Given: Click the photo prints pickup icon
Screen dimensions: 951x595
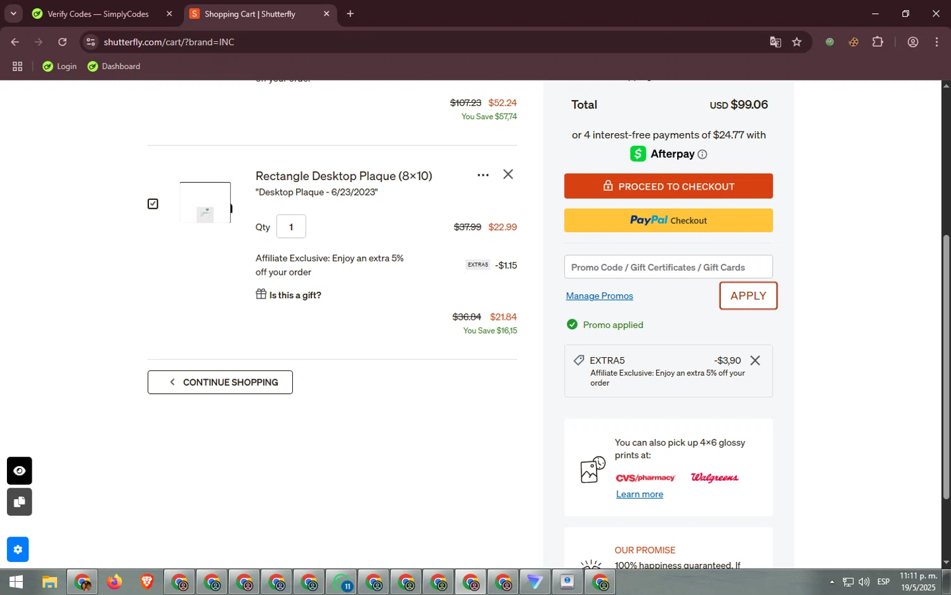Looking at the screenshot, I should tap(593, 469).
